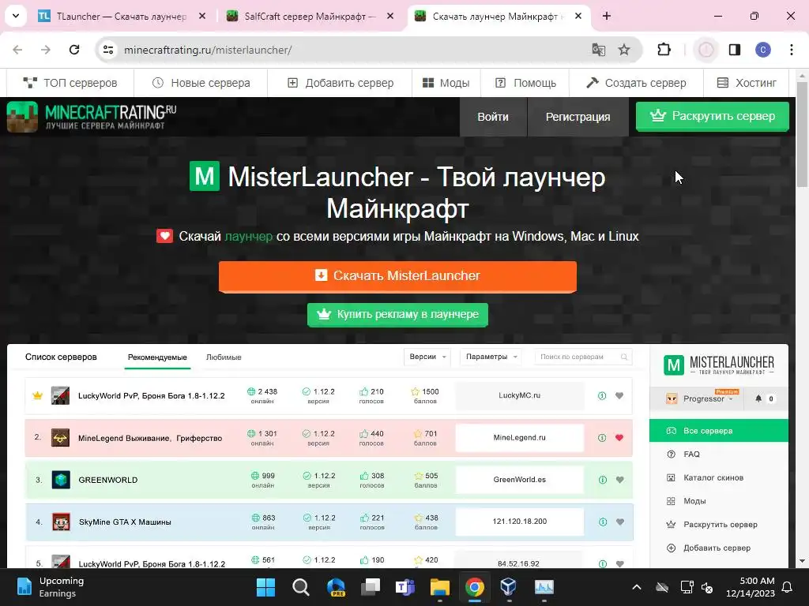Open the Chrome profile avatar
The width and height of the screenshot is (809, 606).
(763, 50)
